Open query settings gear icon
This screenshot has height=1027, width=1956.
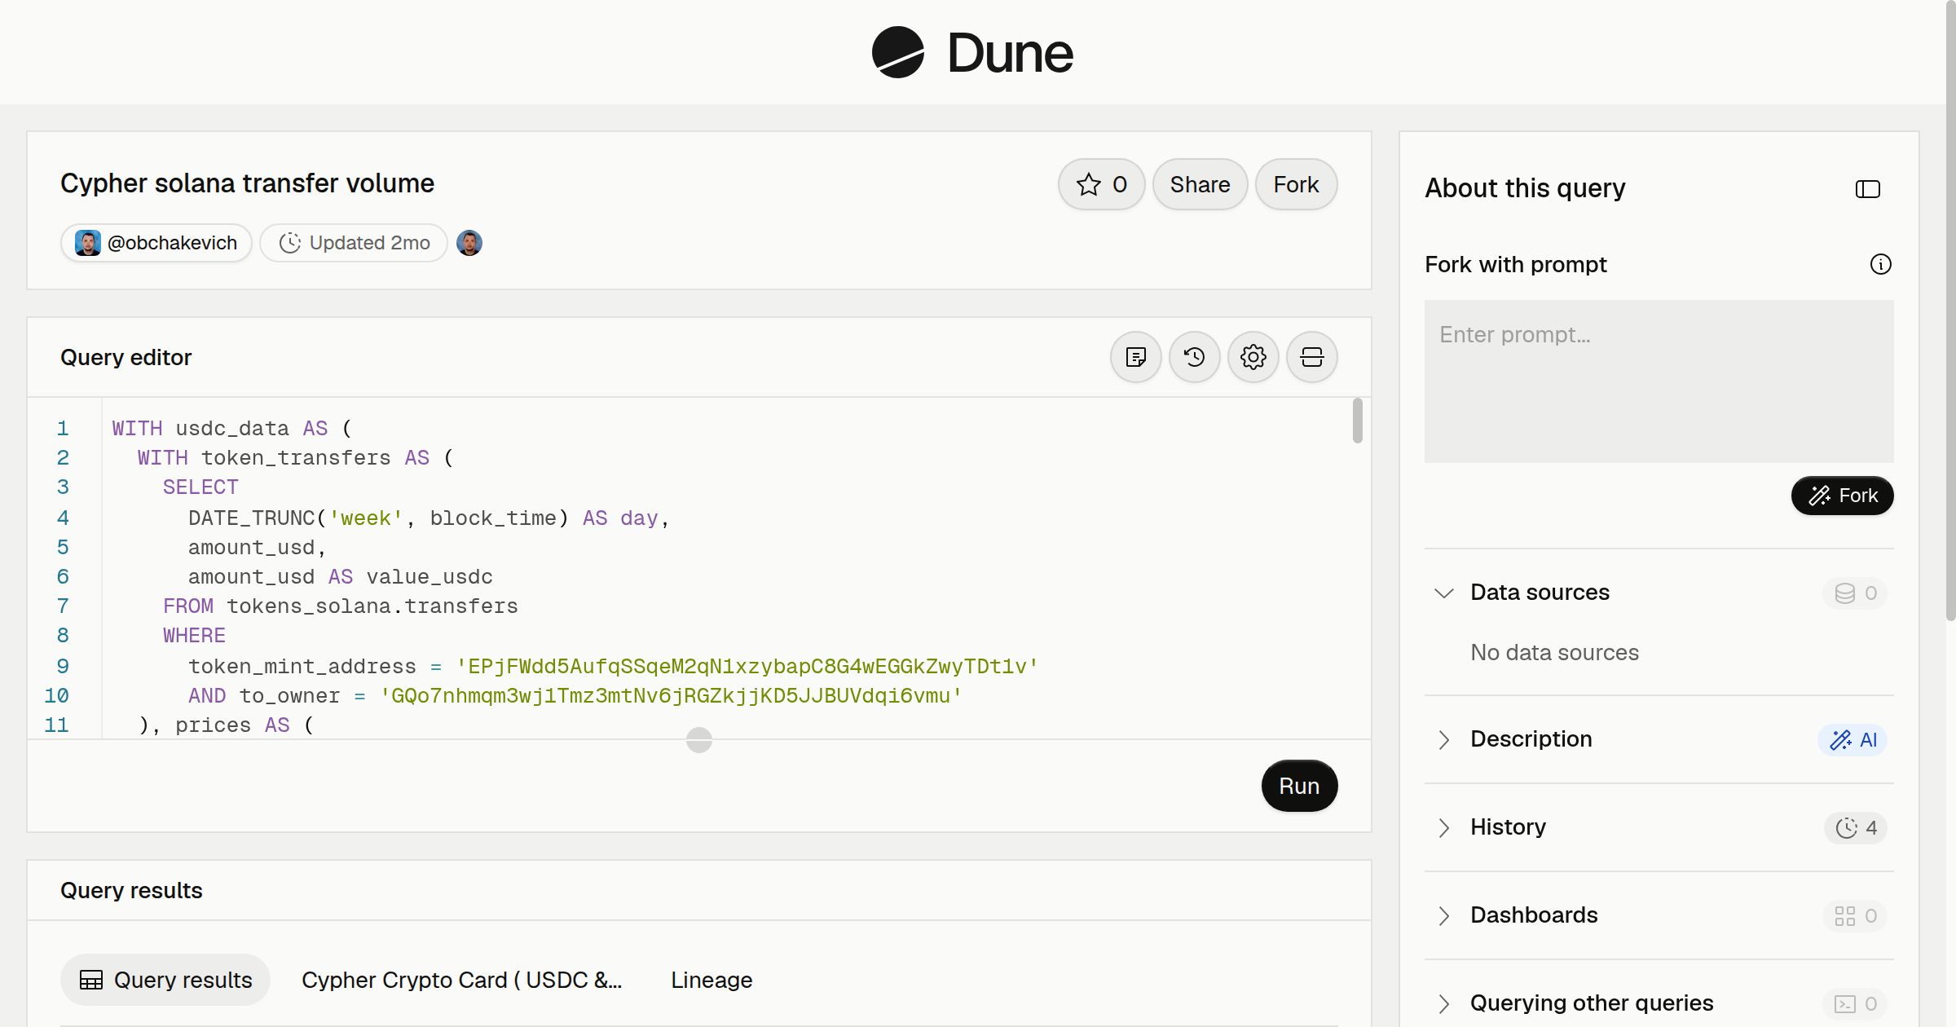pyautogui.click(x=1253, y=357)
